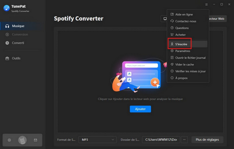Select Acheter in the menu
This screenshot has width=234, height=149.
tap(188, 35)
